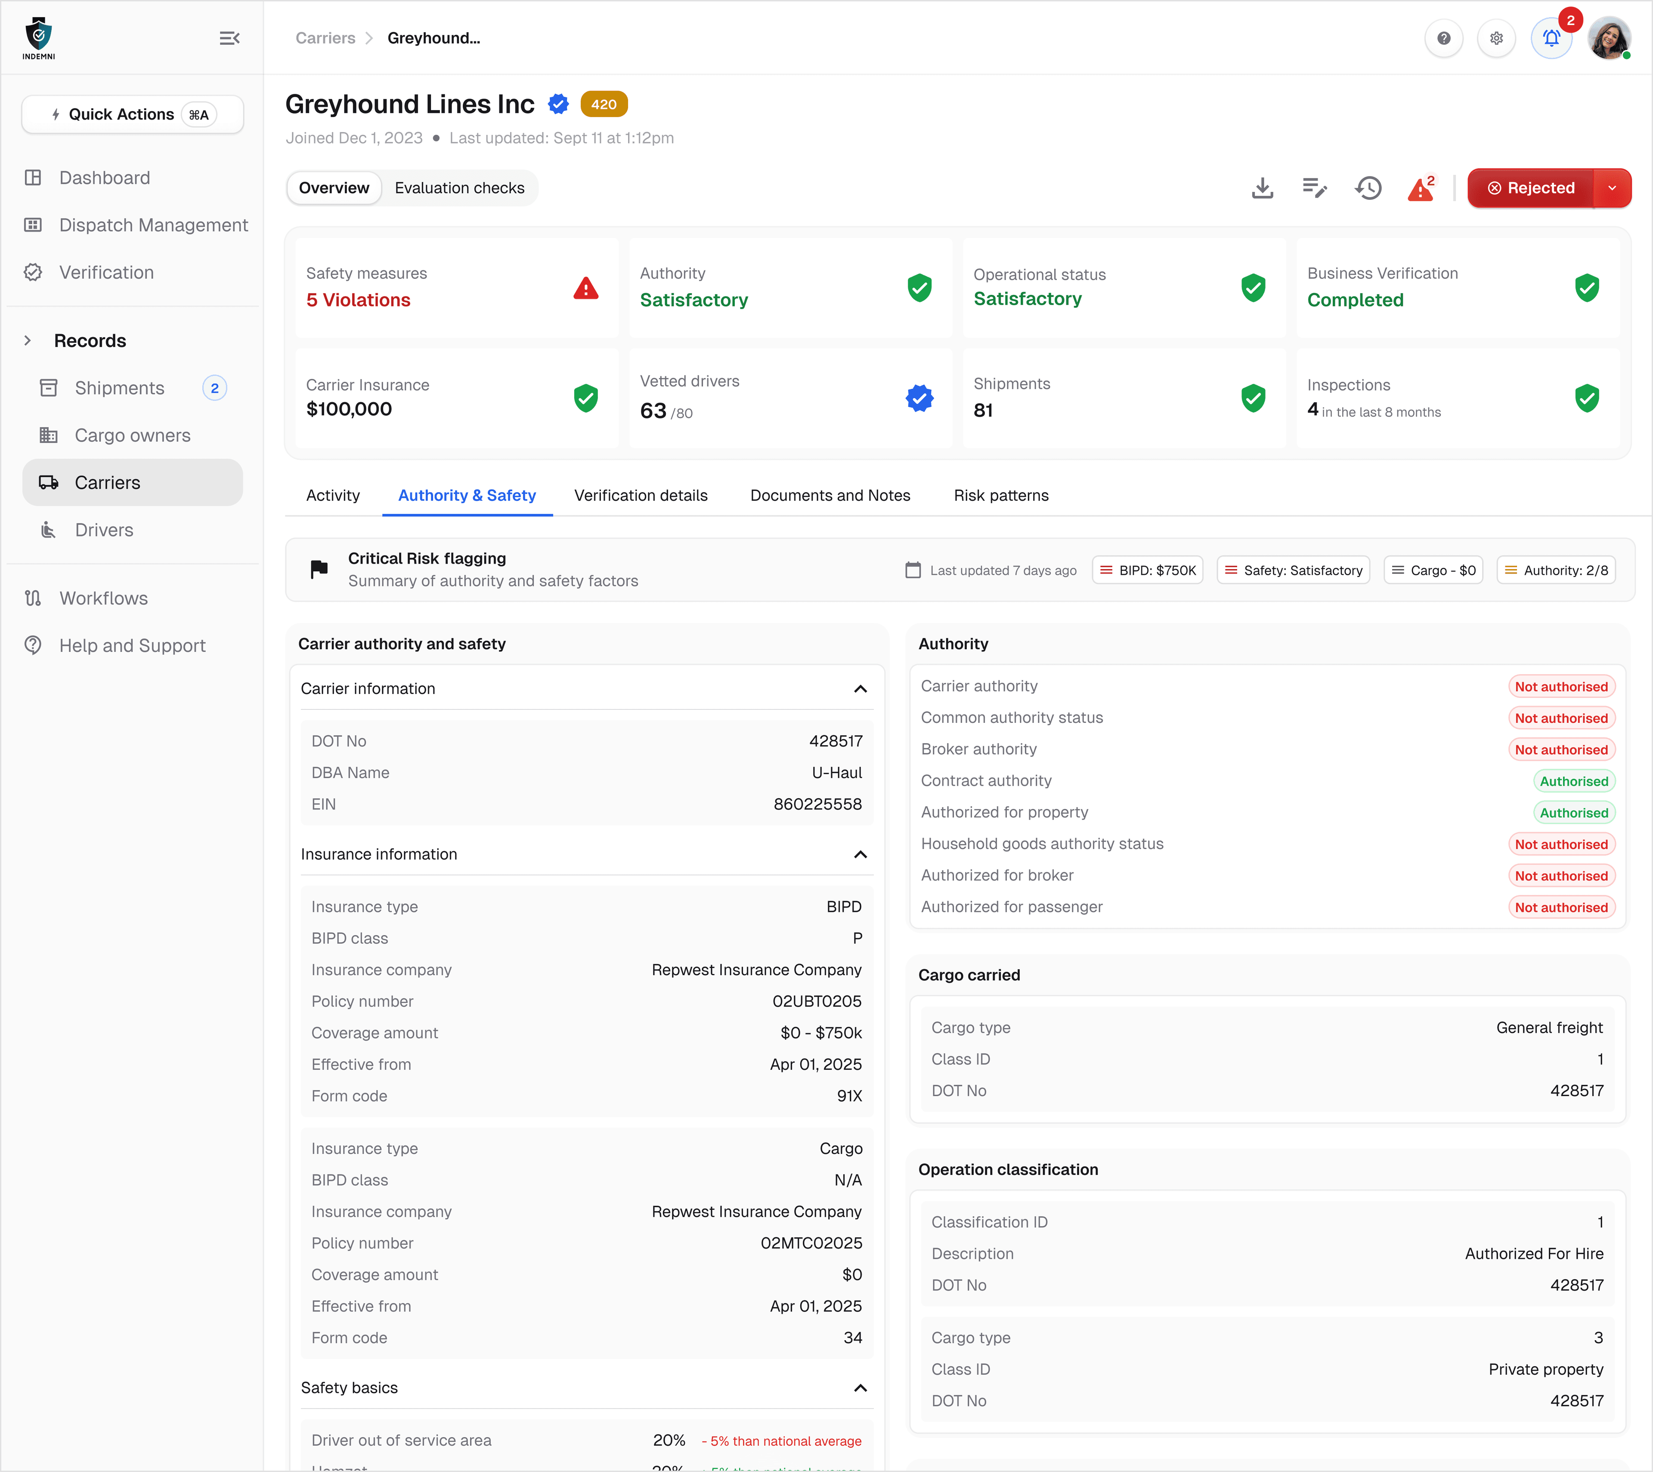Open Quick Actions
This screenshot has height=1472, width=1653.
click(x=133, y=114)
